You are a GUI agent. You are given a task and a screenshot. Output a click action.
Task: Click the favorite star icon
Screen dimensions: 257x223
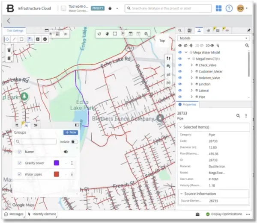point(110,9)
